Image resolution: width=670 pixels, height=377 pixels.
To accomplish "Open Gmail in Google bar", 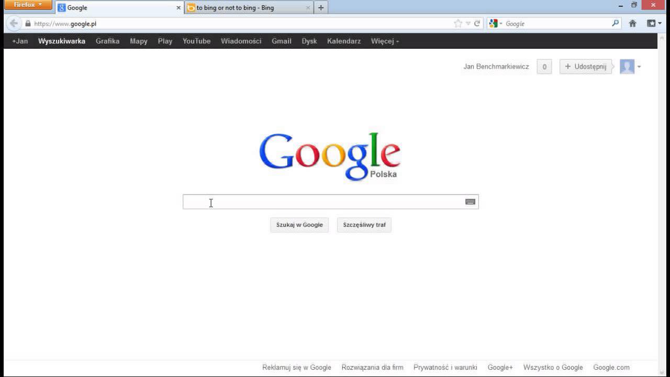I will (281, 41).
